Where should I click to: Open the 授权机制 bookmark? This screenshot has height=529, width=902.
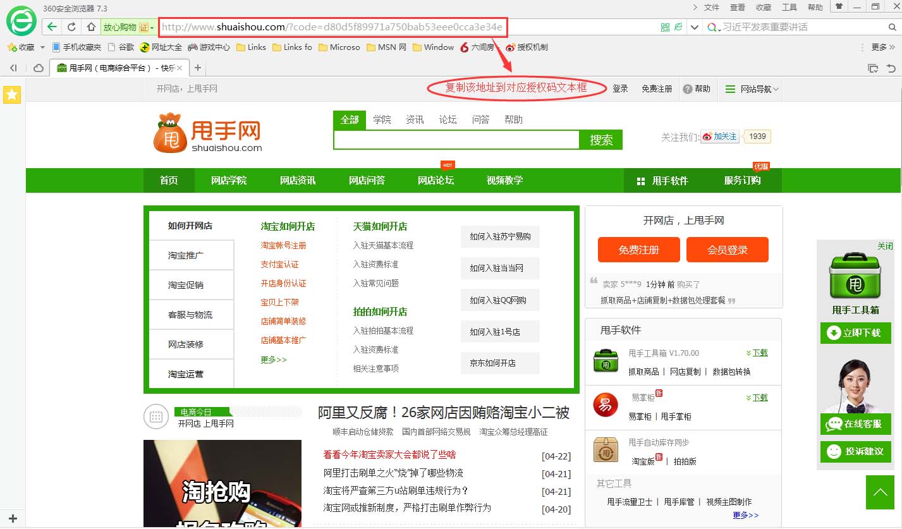(527, 47)
